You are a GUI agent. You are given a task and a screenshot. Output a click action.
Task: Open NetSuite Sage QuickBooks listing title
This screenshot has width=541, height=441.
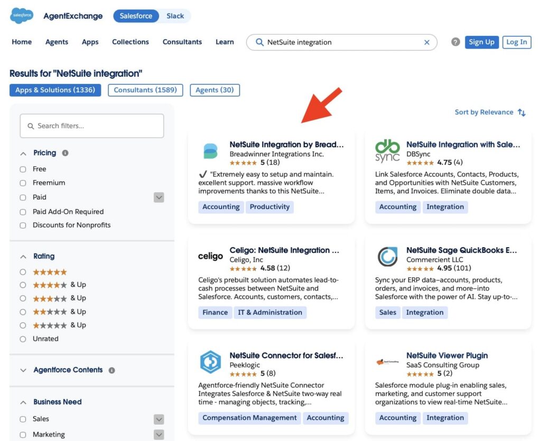tap(462, 250)
